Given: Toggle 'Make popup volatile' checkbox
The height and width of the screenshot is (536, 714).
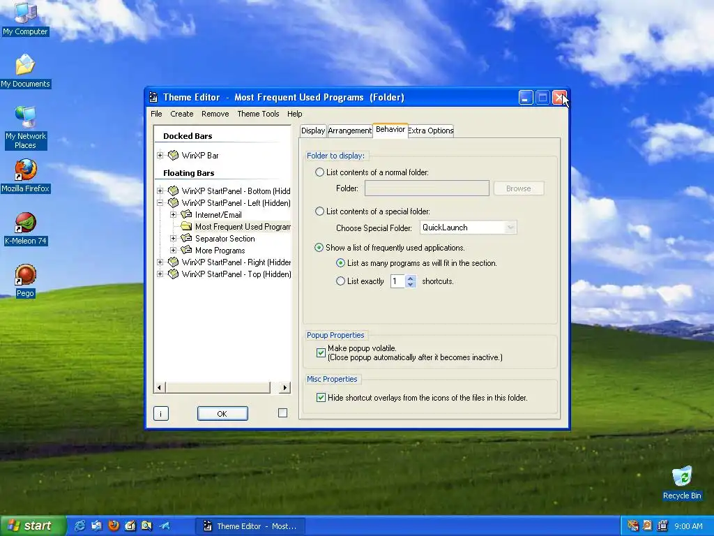Looking at the screenshot, I should [321, 352].
